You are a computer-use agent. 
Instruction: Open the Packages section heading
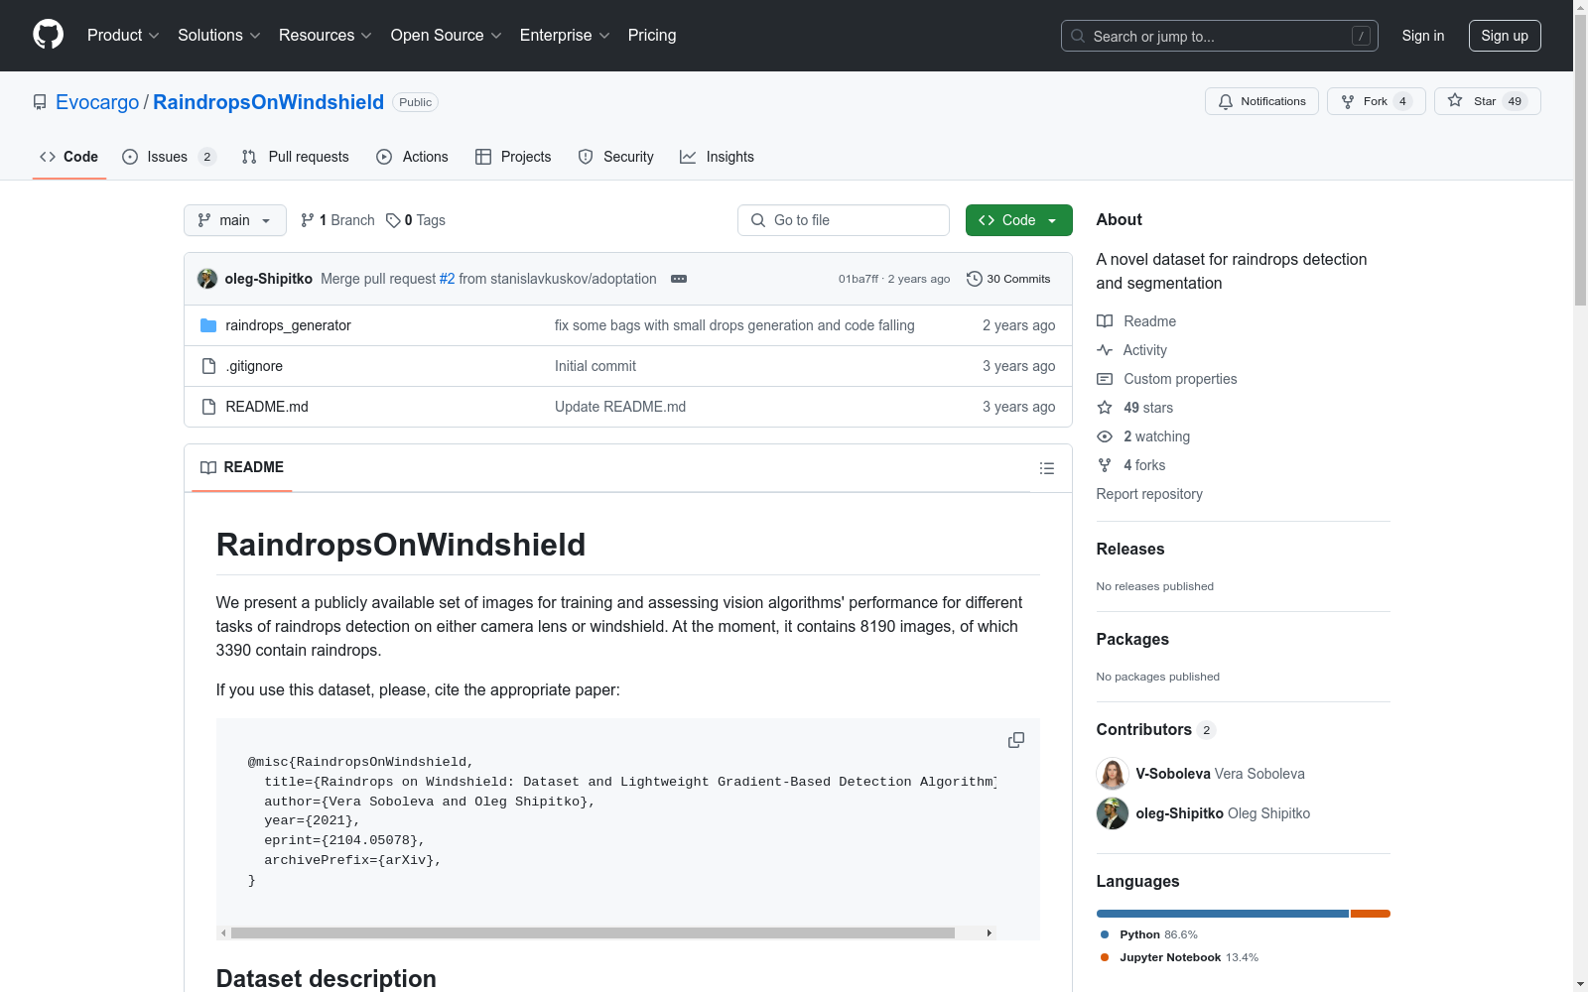[x=1132, y=640]
